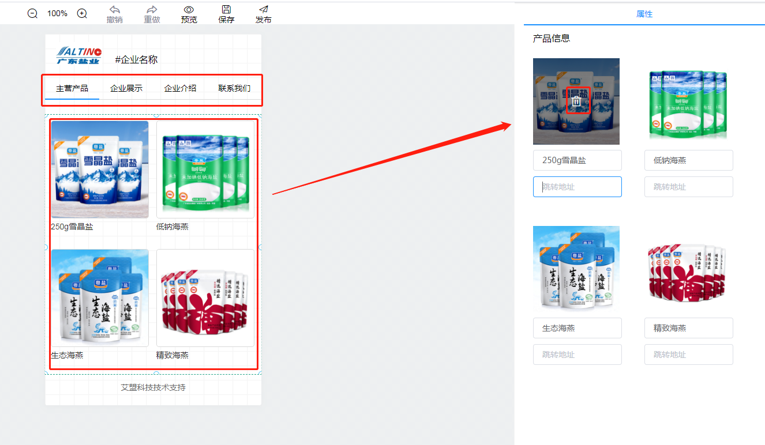
Task: Select the 低钠海燕 thumbnail in properties panel
Action: pyautogui.click(x=688, y=101)
